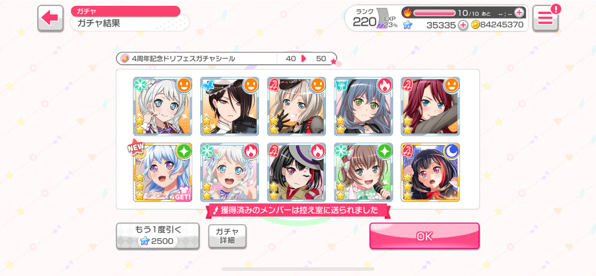Tap the blue star gem currency icon

(407, 25)
